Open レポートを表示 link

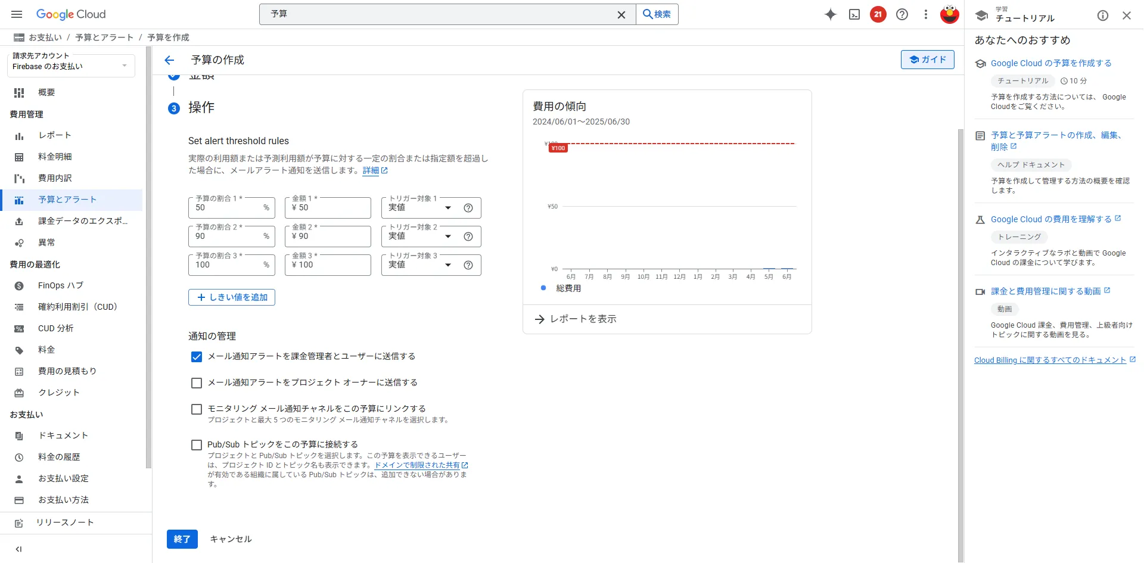[576, 319]
